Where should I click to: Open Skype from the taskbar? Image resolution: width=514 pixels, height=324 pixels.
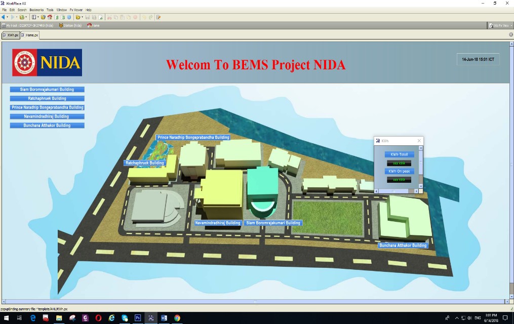[125, 318]
